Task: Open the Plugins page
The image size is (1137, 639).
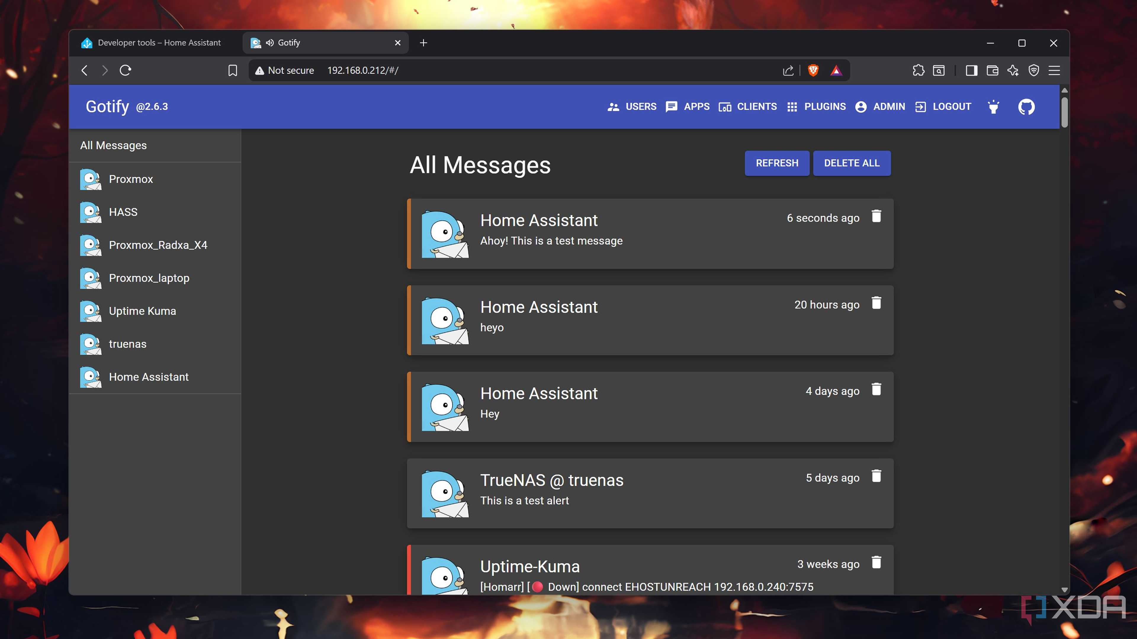Action: (x=816, y=107)
